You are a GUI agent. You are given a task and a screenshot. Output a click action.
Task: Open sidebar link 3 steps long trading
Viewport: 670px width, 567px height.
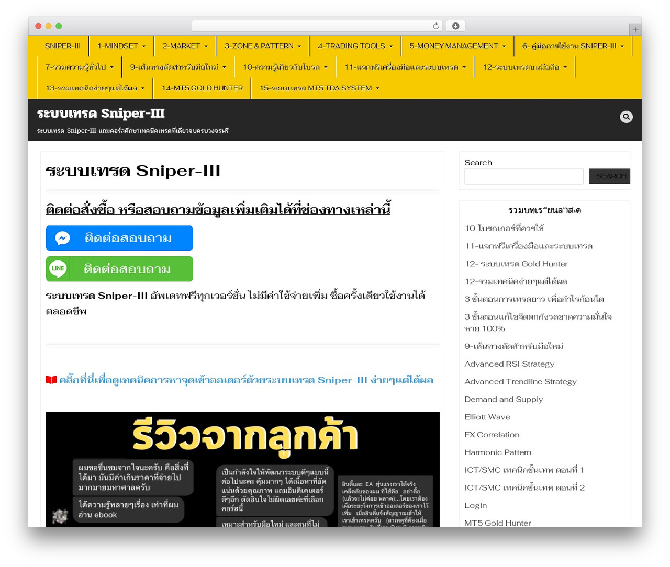click(x=534, y=299)
